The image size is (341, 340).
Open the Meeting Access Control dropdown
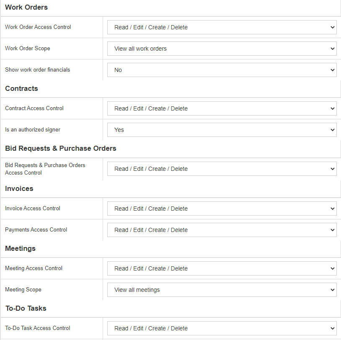click(x=222, y=268)
